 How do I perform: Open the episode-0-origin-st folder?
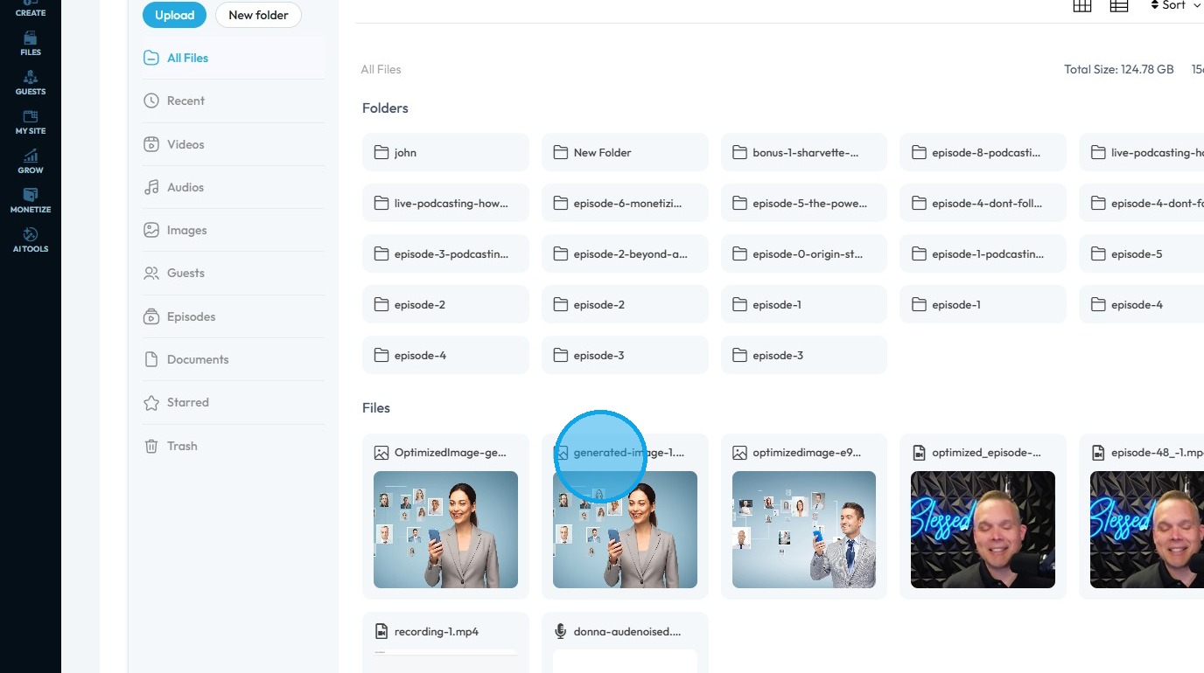(804, 253)
